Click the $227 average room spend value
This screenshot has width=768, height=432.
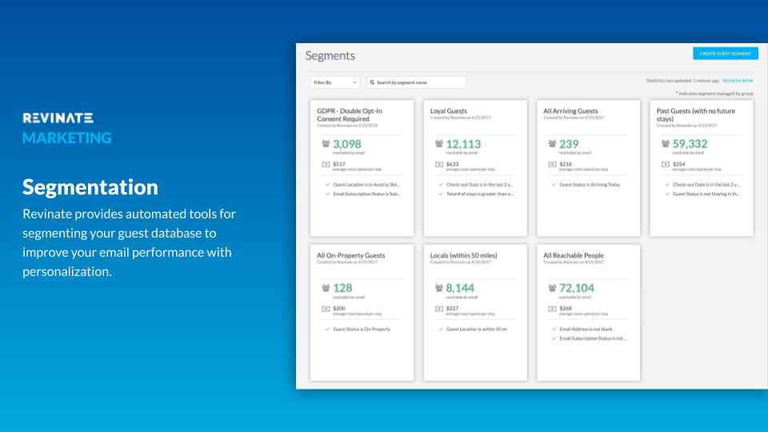(x=452, y=308)
